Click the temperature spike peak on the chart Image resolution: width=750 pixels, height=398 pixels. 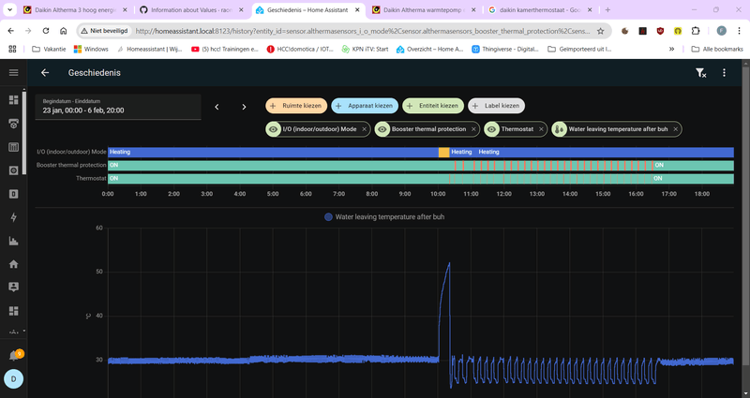[x=449, y=263]
